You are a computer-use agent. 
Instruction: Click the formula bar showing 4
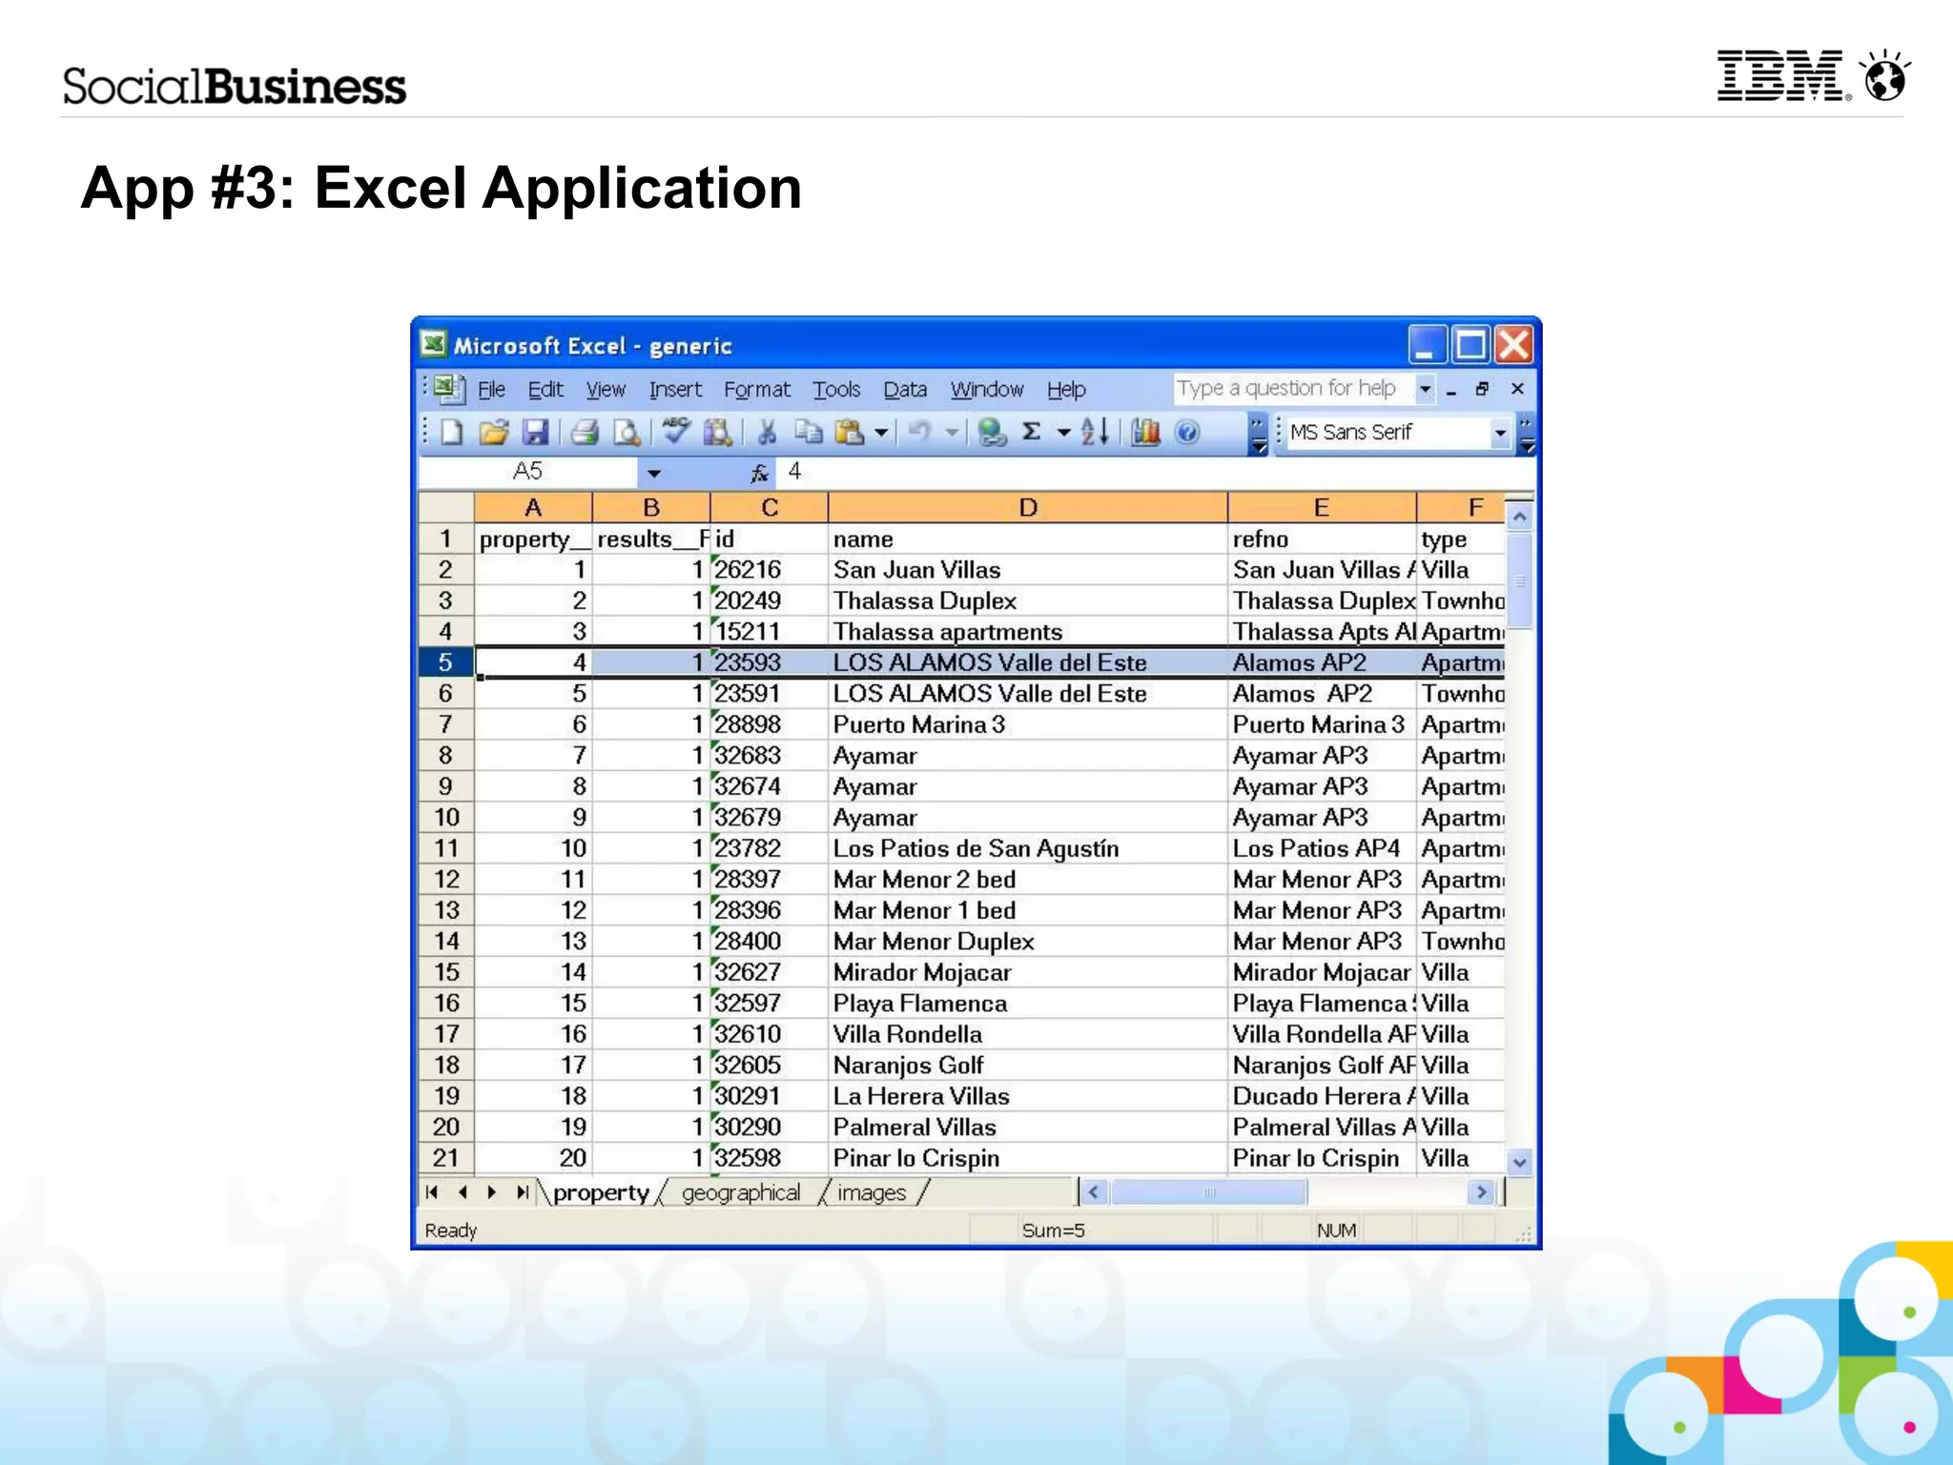(1157, 472)
